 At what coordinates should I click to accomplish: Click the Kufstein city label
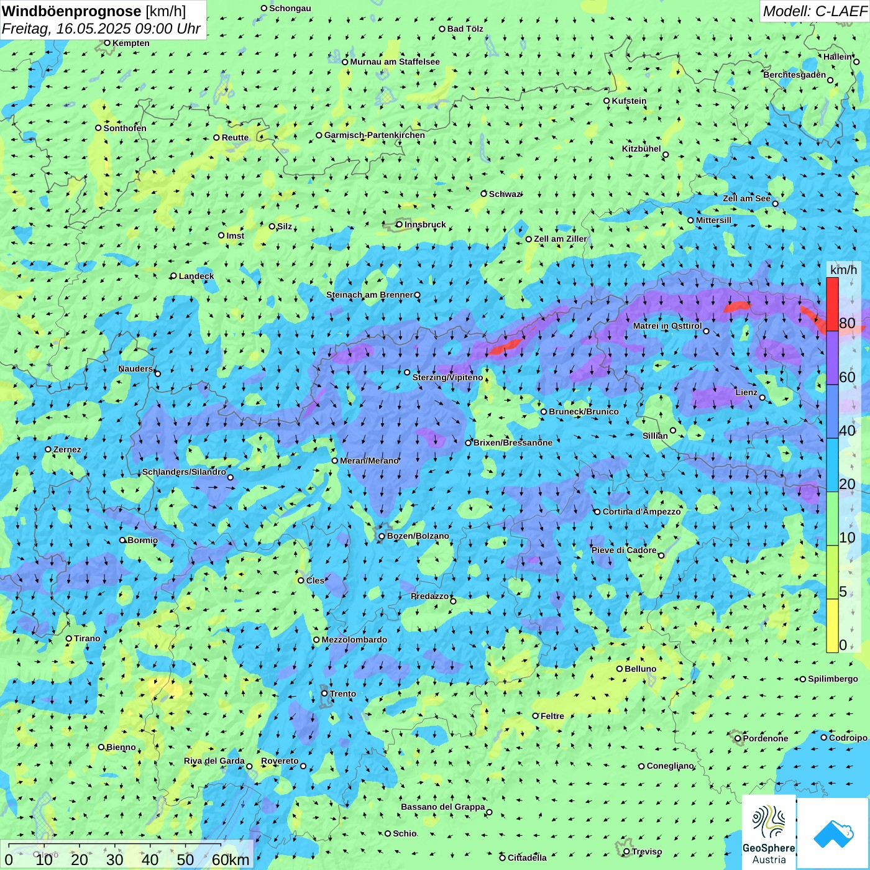629,101
